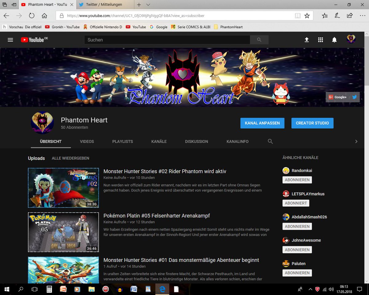Image resolution: width=369 pixels, height=295 pixels.
Task: Open the Google bookmark
Action: pos(158,27)
